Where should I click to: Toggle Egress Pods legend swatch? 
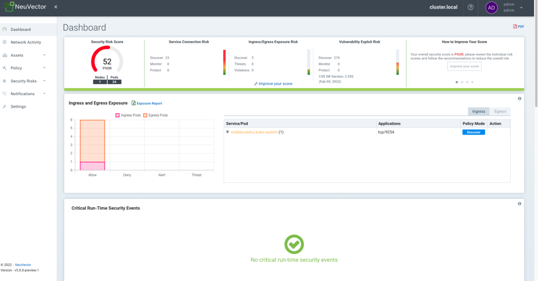click(x=145, y=115)
